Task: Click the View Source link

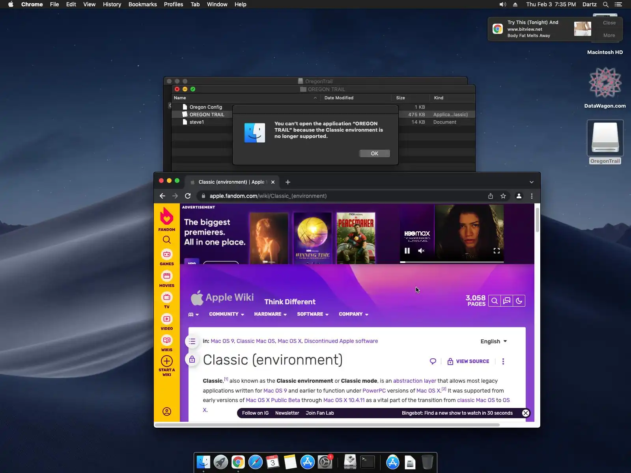Action: [469, 361]
